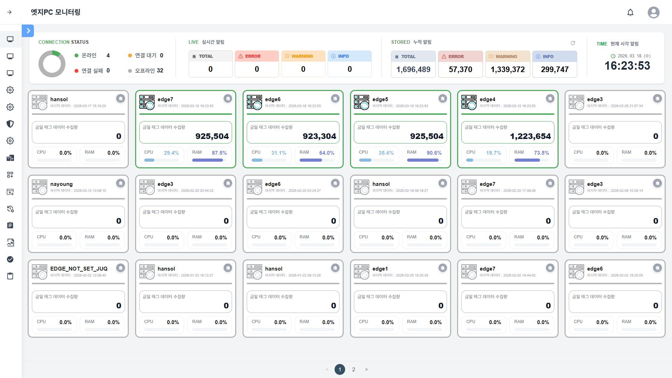Viewport: 672px width, 378px height.
Task: Expand the sidebar with top-left arrow
Action: pyautogui.click(x=9, y=12)
